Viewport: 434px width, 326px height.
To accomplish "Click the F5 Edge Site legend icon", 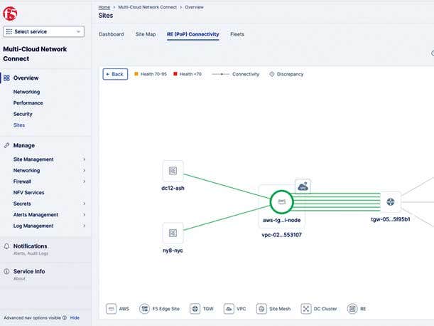I will click(145, 309).
